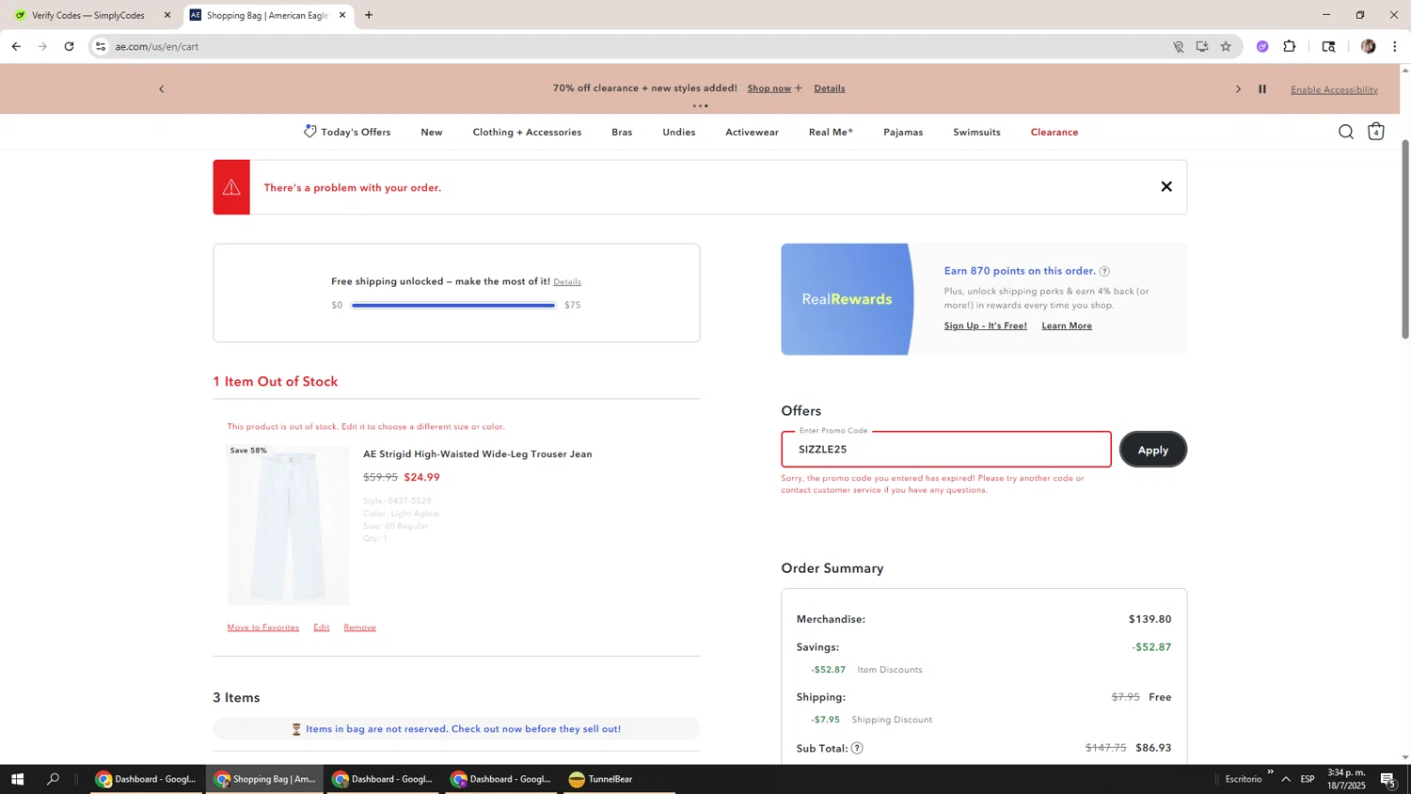
Task: Show next promo banner
Action: pyautogui.click(x=1238, y=89)
